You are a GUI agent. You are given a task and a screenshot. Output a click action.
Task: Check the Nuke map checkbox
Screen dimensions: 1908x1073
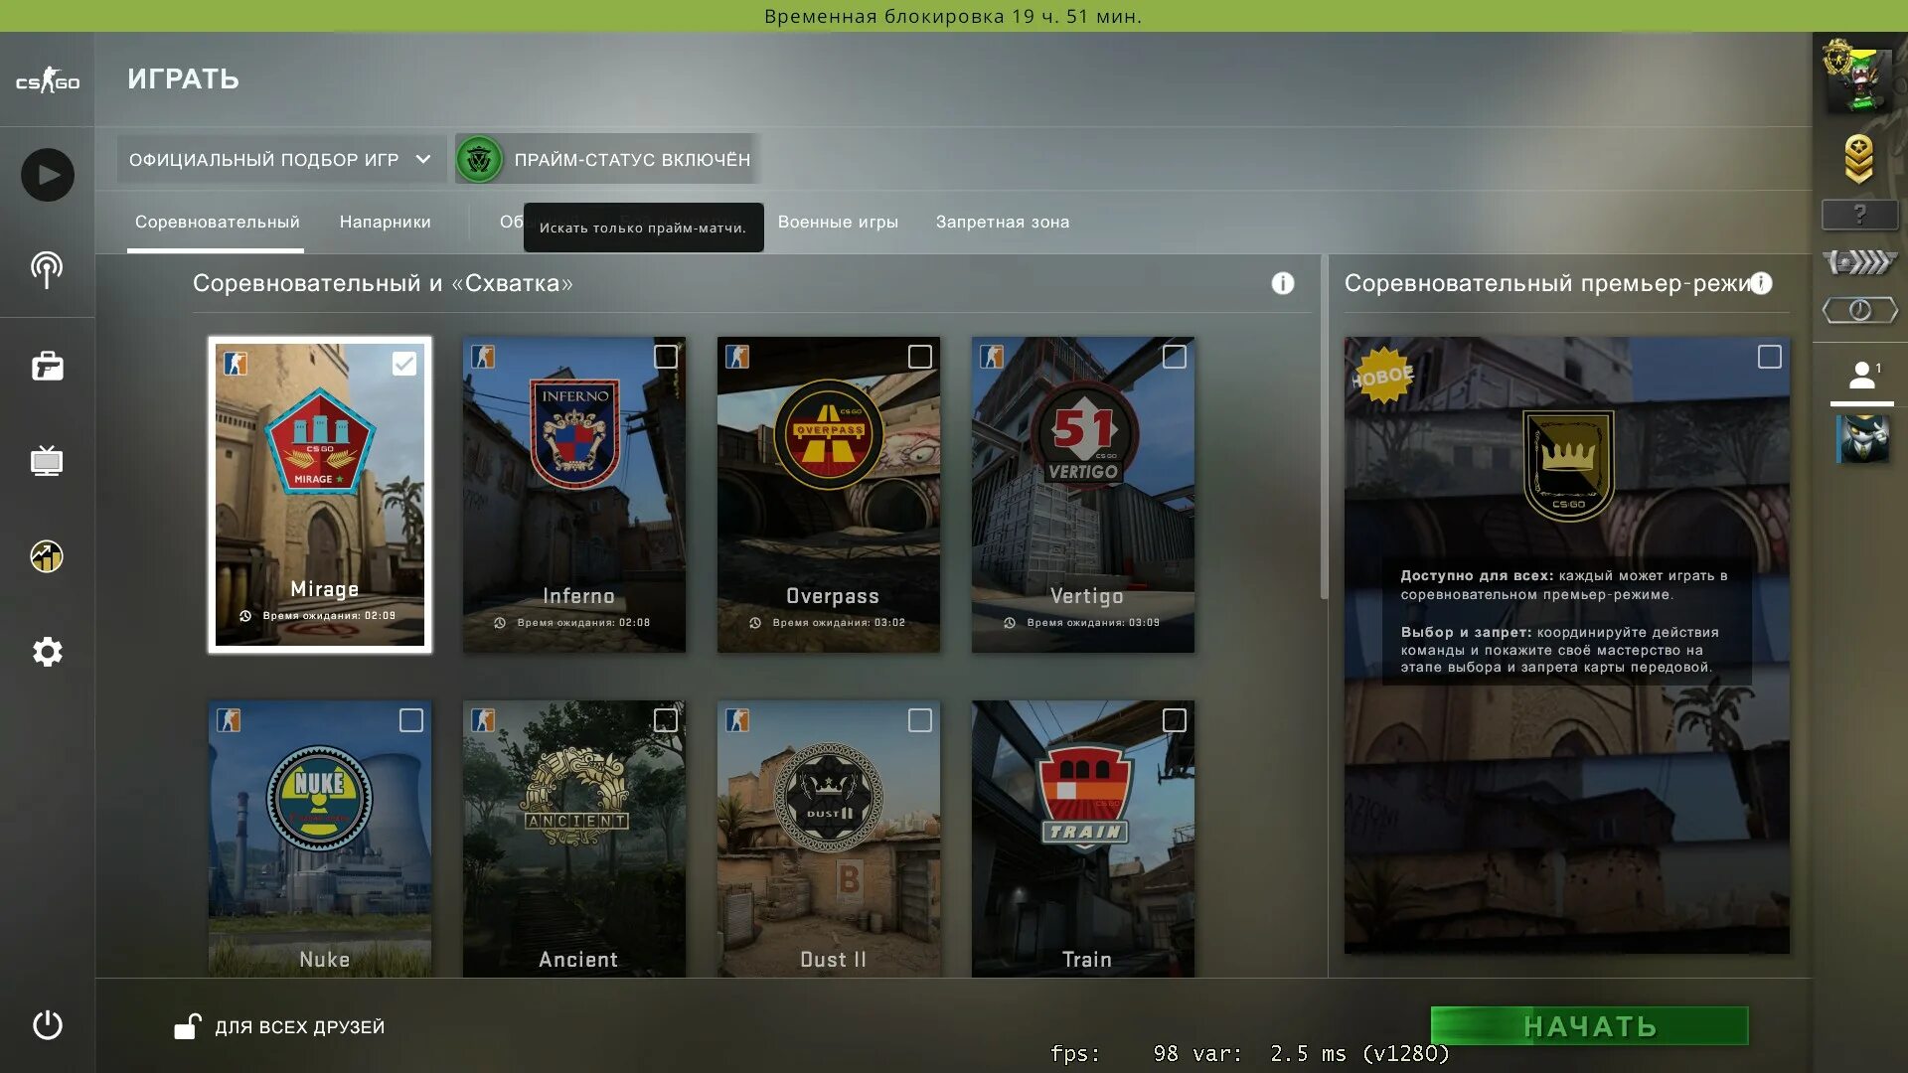[x=411, y=720]
